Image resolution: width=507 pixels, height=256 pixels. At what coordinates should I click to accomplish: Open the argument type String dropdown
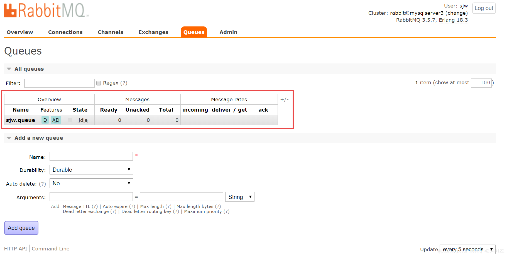[x=240, y=197]
